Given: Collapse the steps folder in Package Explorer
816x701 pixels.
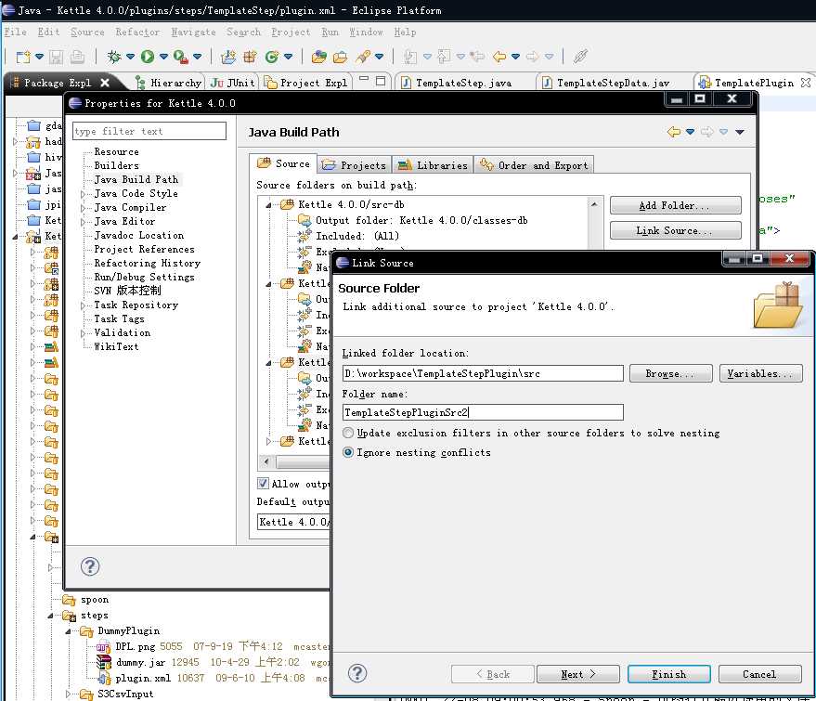Looking at the screenshot, I should tap(50, 616).
